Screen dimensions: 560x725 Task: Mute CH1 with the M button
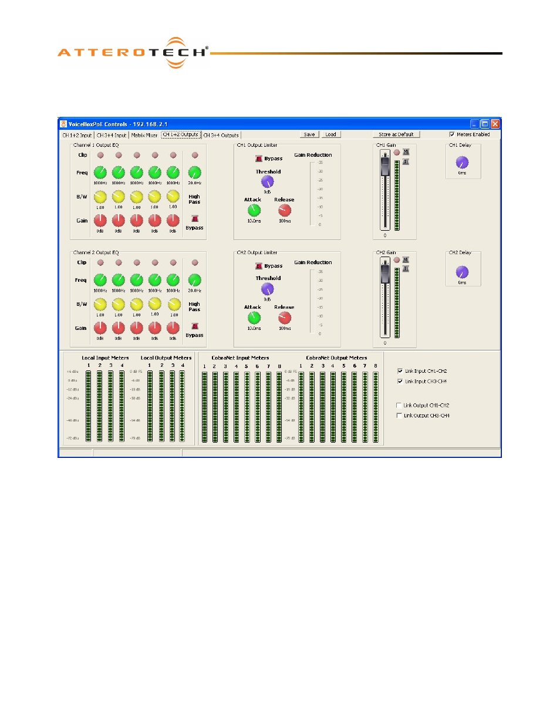point(406,152)
